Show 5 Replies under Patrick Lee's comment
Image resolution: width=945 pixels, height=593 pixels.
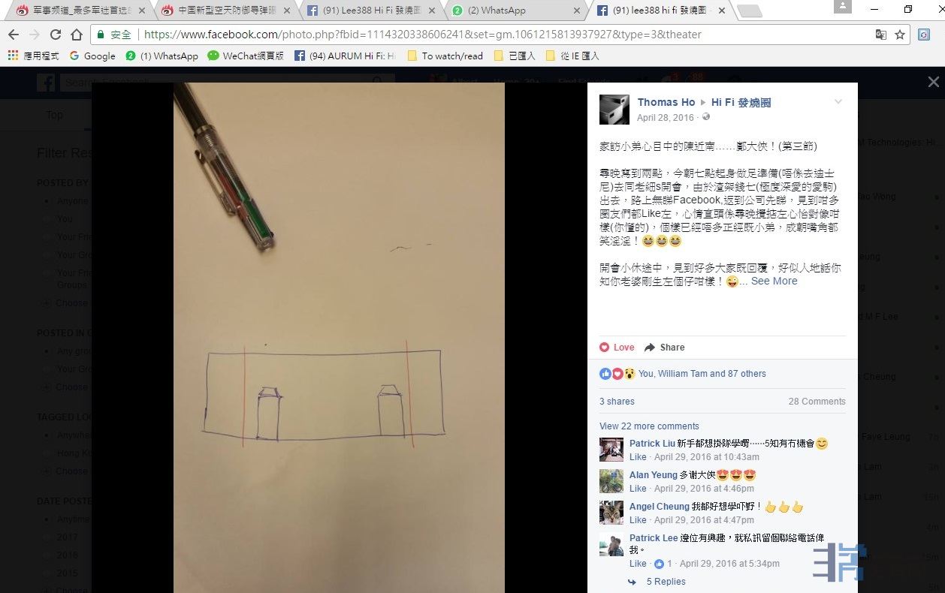point(666,582)
